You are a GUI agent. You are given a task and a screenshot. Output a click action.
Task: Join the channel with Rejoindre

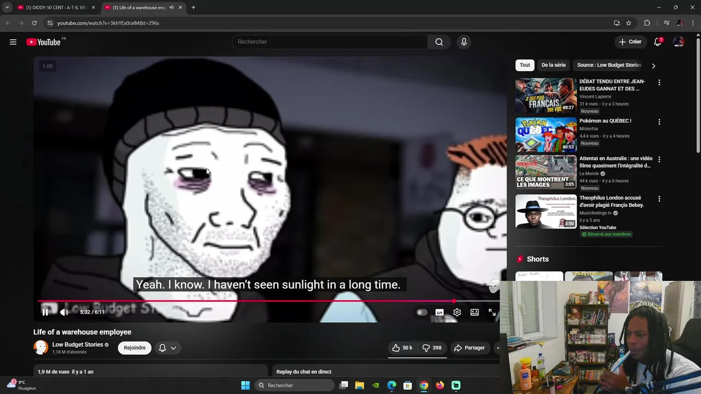(x=135, y=348)
